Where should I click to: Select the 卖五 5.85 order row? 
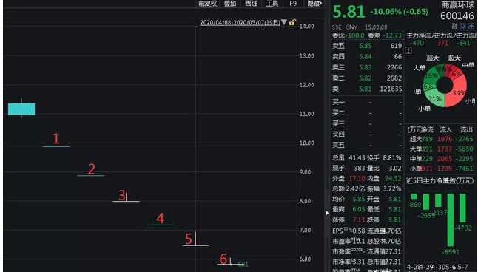(x=367, y=46)
